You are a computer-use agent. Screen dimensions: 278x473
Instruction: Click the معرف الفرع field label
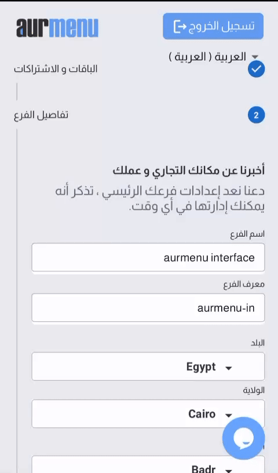pyautogui.click(x=244, y=285)
